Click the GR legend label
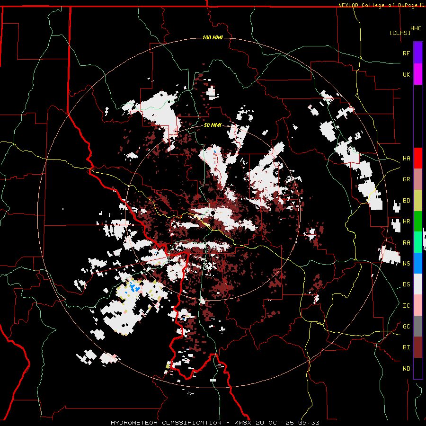The width and height of the screenshot is (426, 426). (406, 179)
